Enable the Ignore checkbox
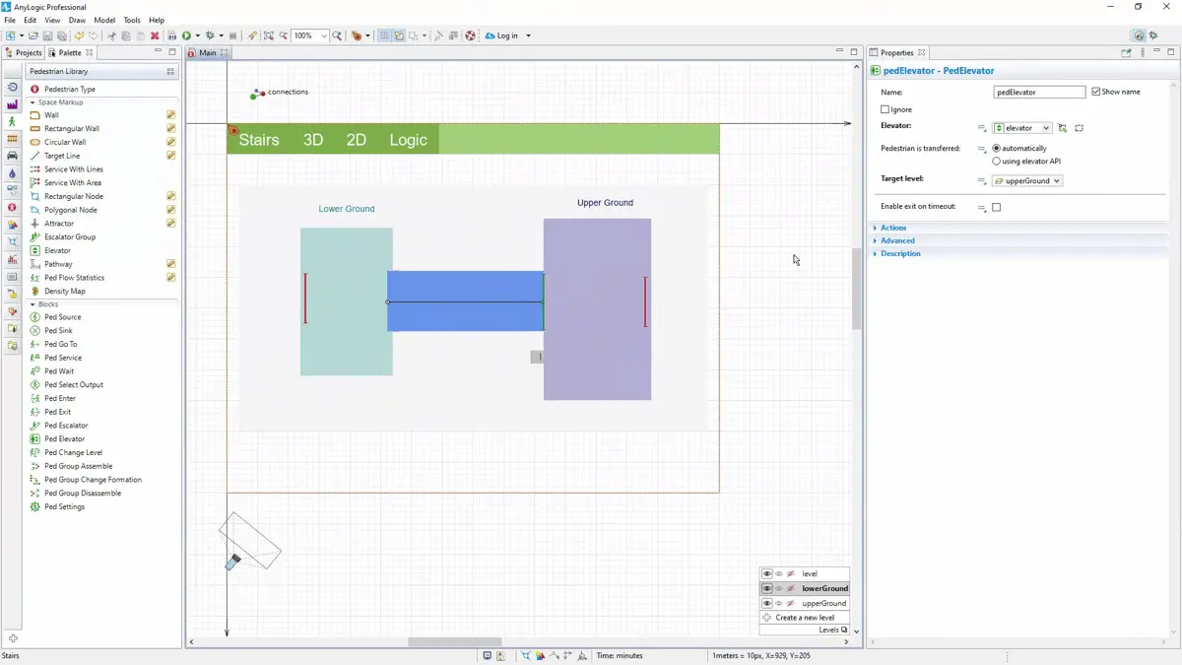Viewport: 1182px width, 665px height. pyautogui.click(x=885, y=109)
